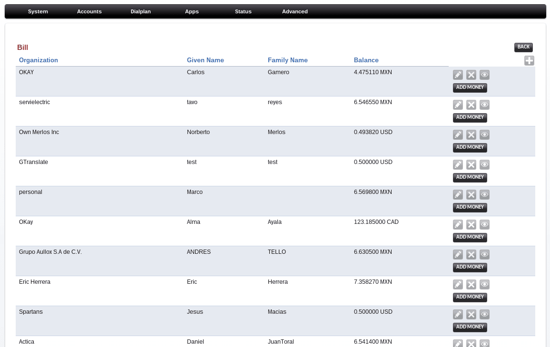This screenshot has height=347, width=550.
Task: Open the Apps menu
Action: coord(192,11)
